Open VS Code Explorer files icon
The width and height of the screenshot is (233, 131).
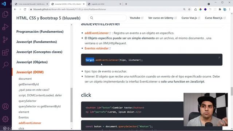5,14
